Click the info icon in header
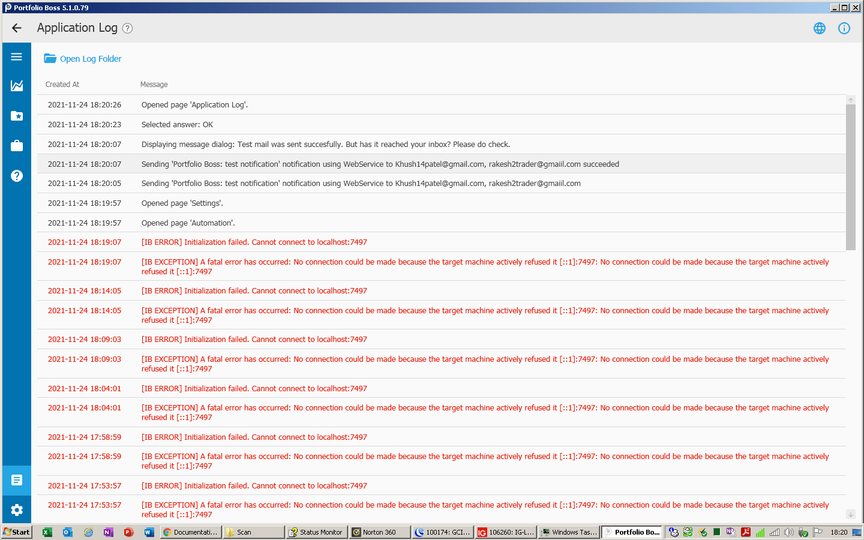This screenshot has height=540, width=864. click(844, 28)
